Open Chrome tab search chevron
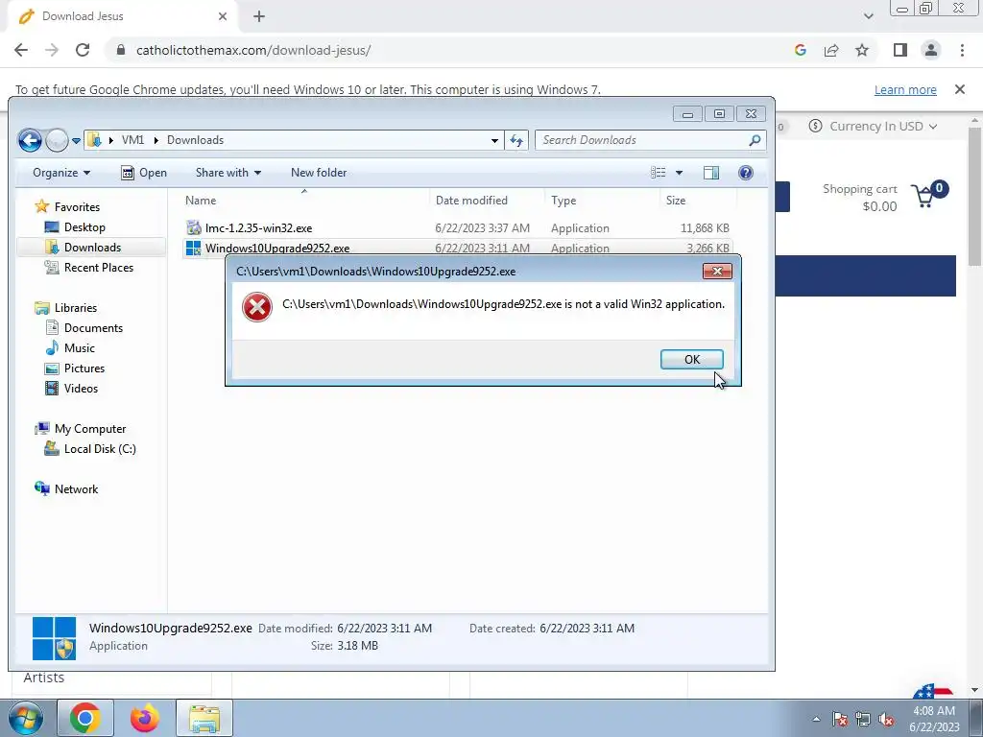 click(868, 16)
